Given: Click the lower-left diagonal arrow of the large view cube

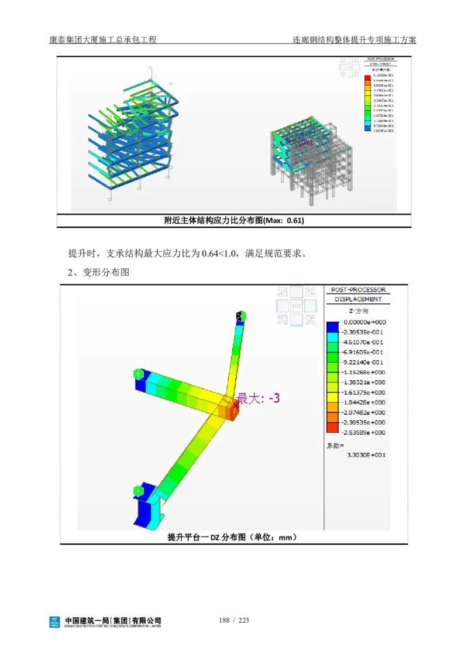Looking at the screenshot, I should click(283, 319).
